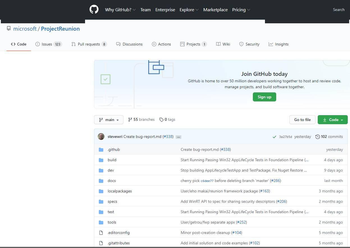Viewport: 350px width, 248px height.
Task: Expand the Why GitHub? menu
Action: pyautogui.click(x=120, y=10)
